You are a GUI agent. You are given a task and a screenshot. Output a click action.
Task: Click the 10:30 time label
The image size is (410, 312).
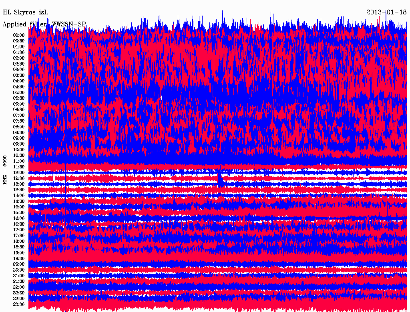pyautogui.click(x=19, y=155)
